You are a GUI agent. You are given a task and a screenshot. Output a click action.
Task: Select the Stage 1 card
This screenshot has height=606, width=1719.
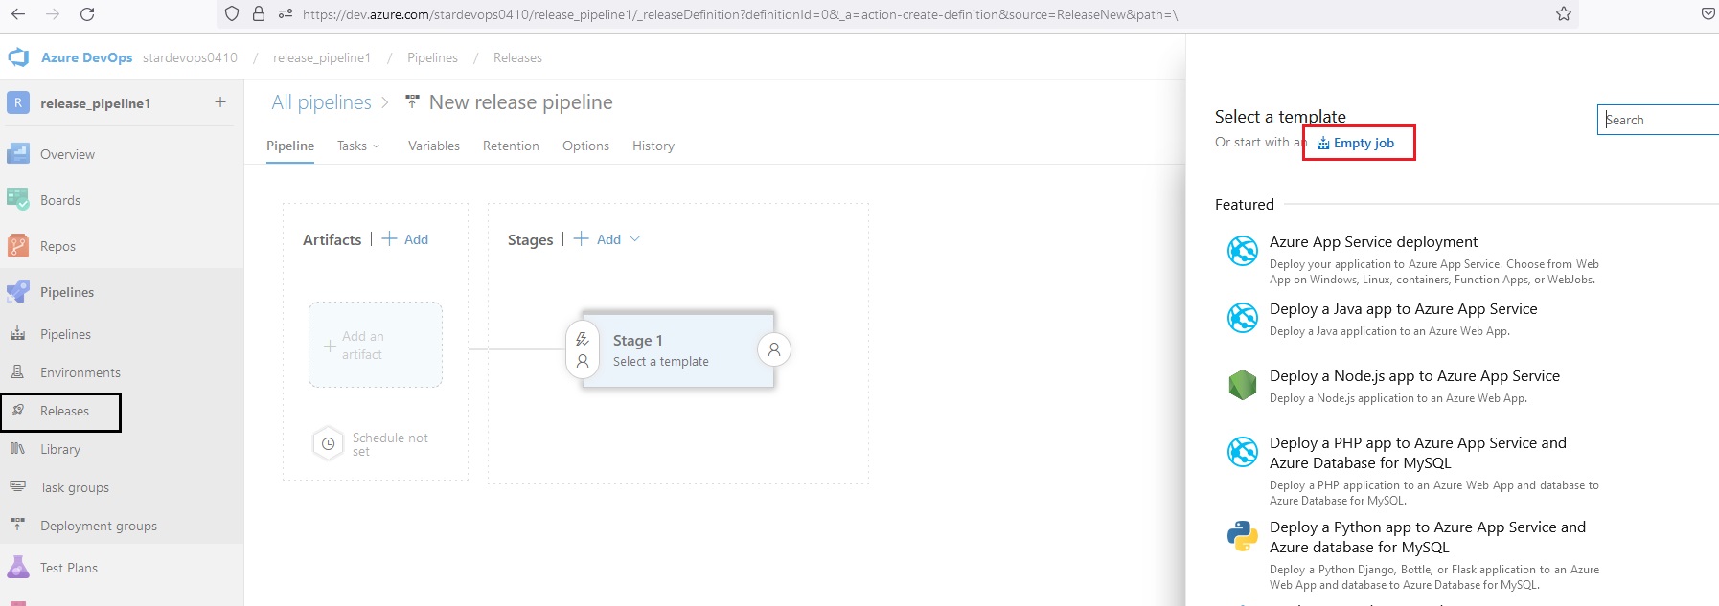(678, 350)
